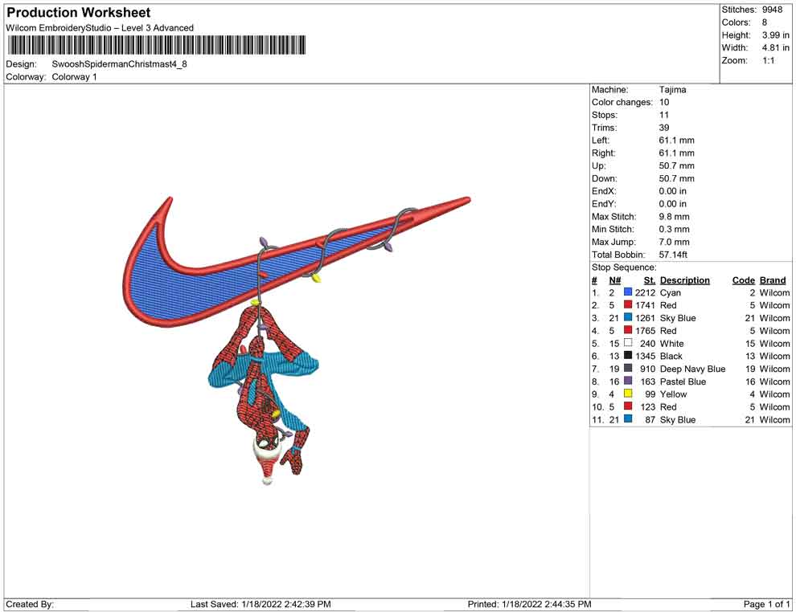This screenshot has height=612, width=796.
Task: Click design name SwooshSpidermanChristmast4_8
Action: pos(119,64)
